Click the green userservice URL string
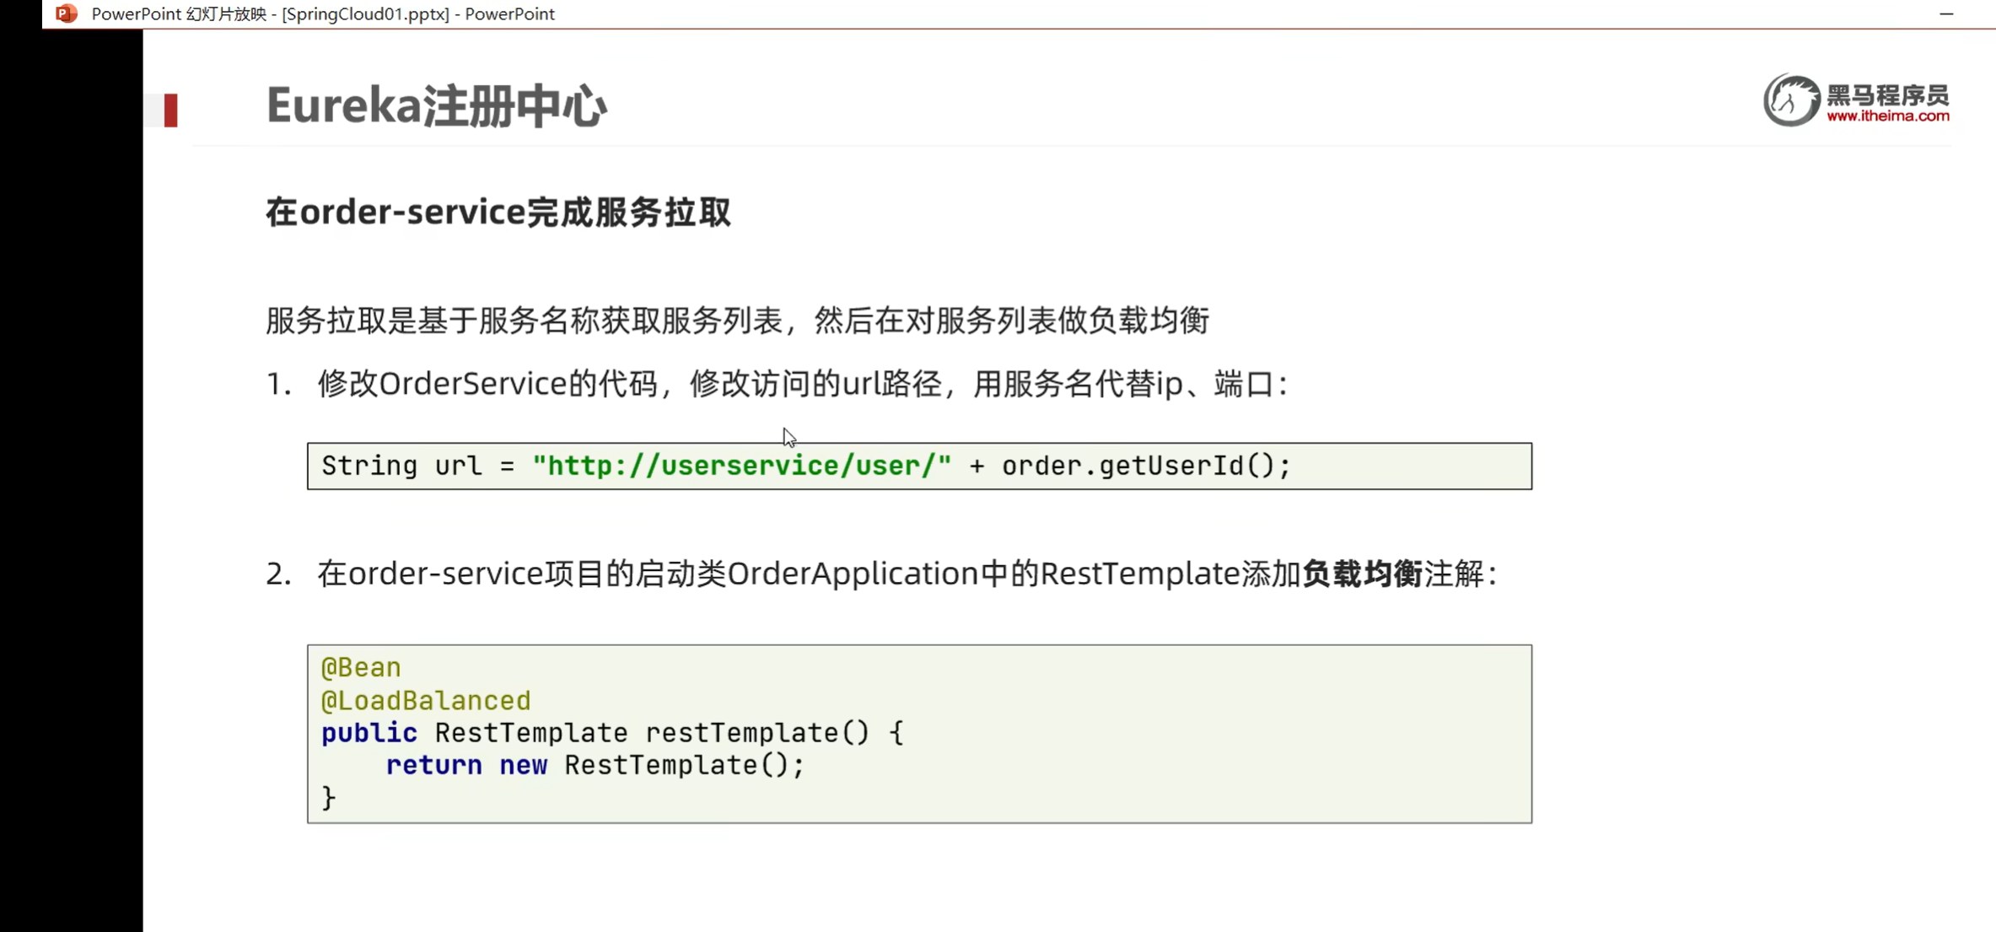 pos(742,466)
